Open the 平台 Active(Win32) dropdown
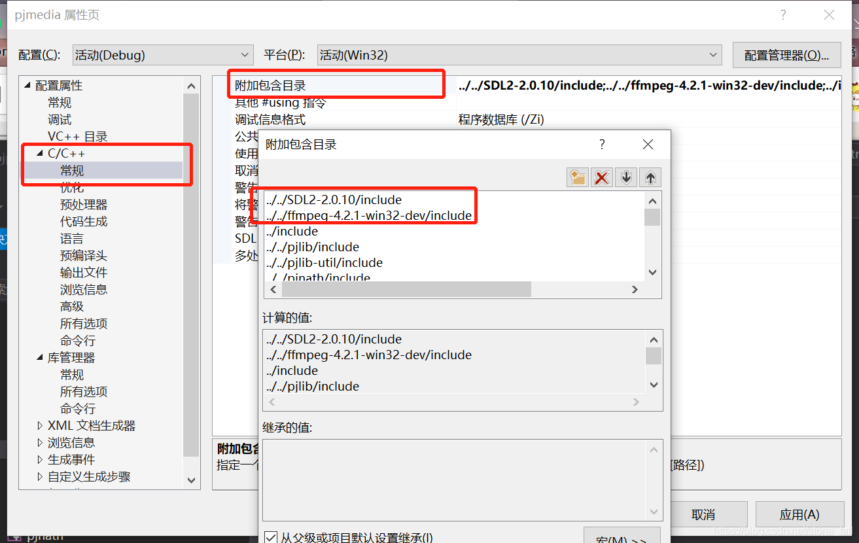Image resolution: width=859 pixels, height=543 pixels. point(519,55)
